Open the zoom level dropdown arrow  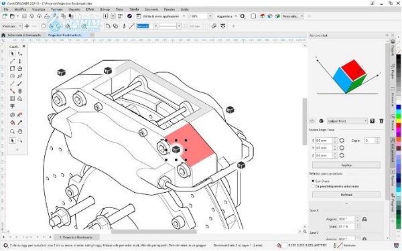[x=210, y=16]
